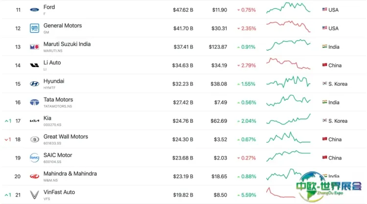Click the Li Auto logo icon
Viewport: 367px width, 204px height.
point(34,65)
